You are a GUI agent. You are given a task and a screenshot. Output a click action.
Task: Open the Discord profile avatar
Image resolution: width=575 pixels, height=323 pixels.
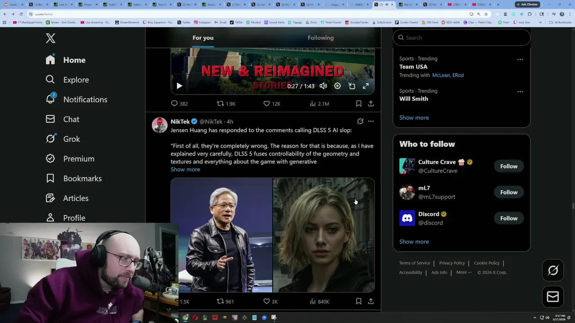pos(407,218)
